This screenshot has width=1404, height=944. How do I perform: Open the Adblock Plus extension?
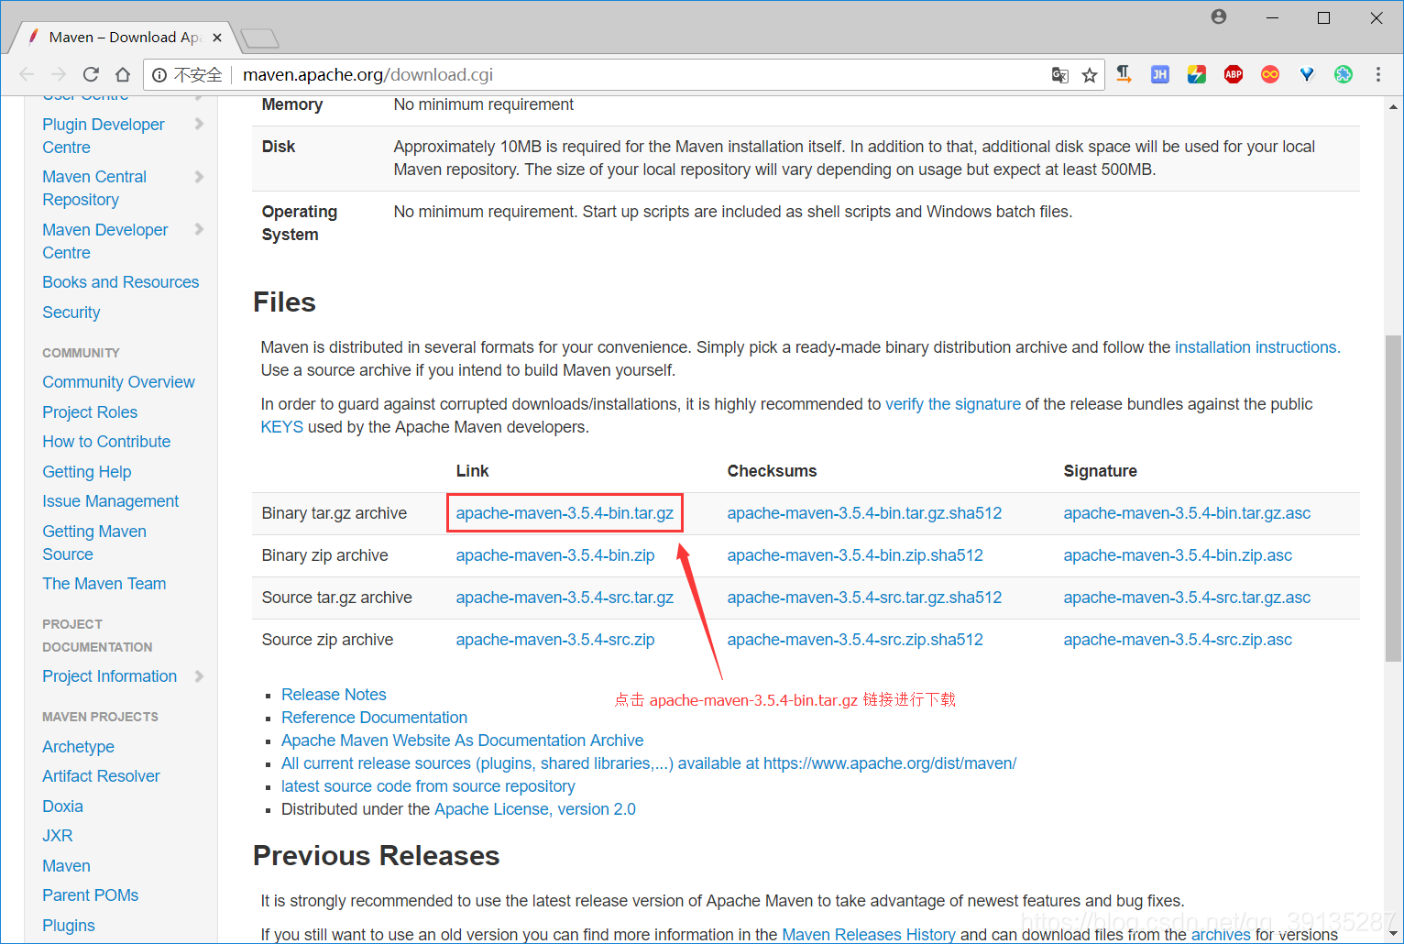[x=1234, y=74]
